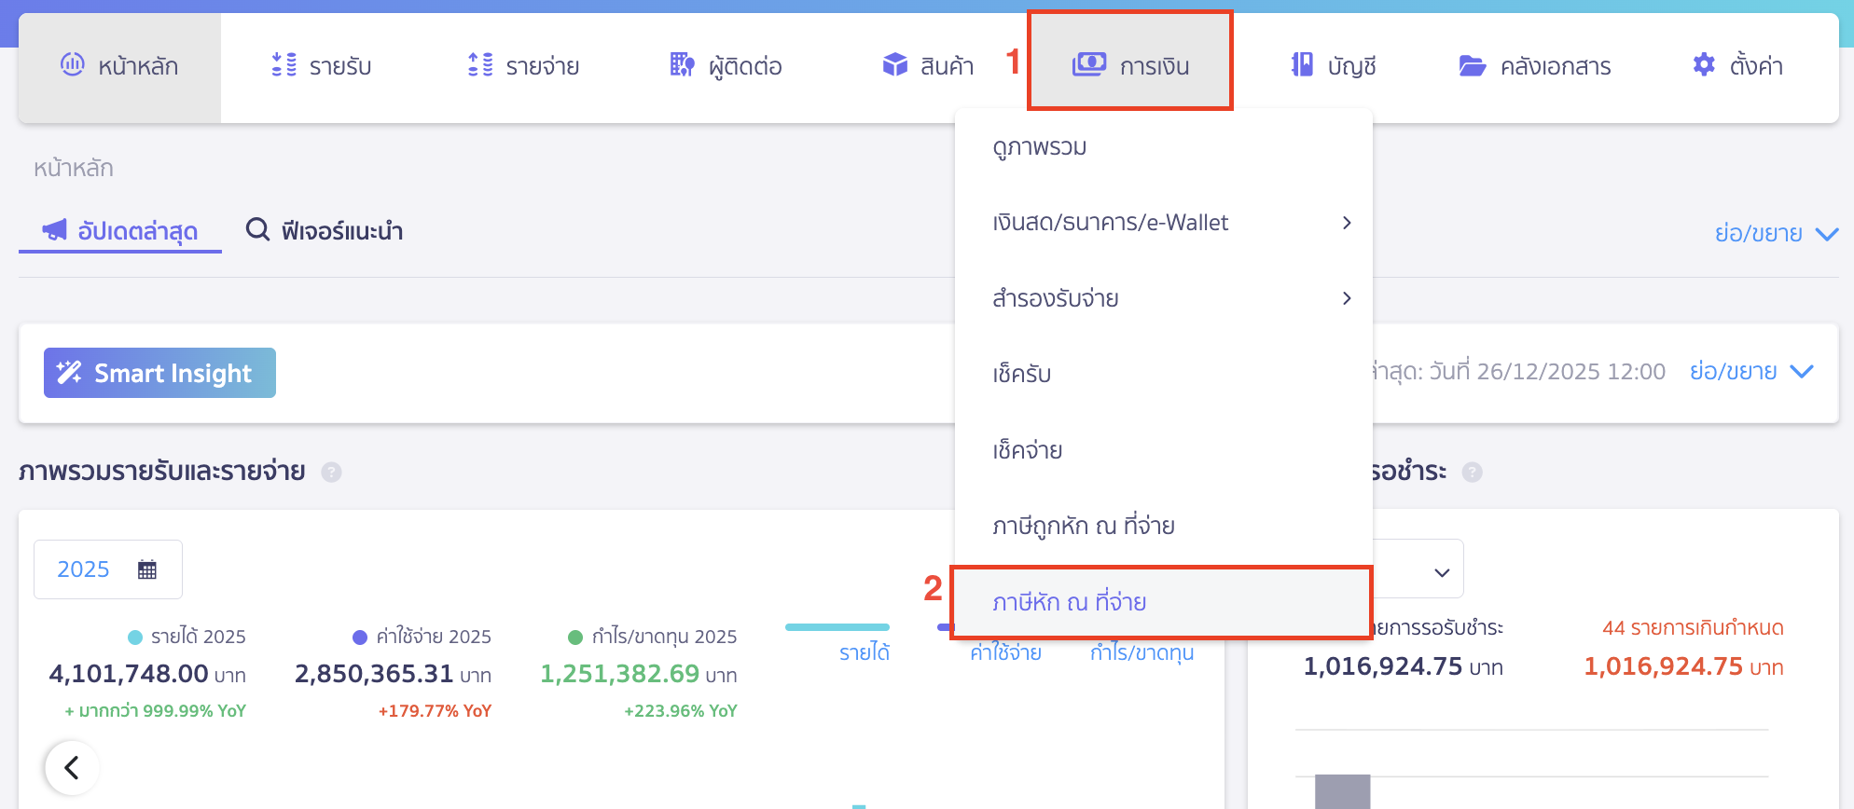The width and height of the screenshot is (1854, 809).
Task: Click the previous arrow chart button
Action: tap(72, 768)
